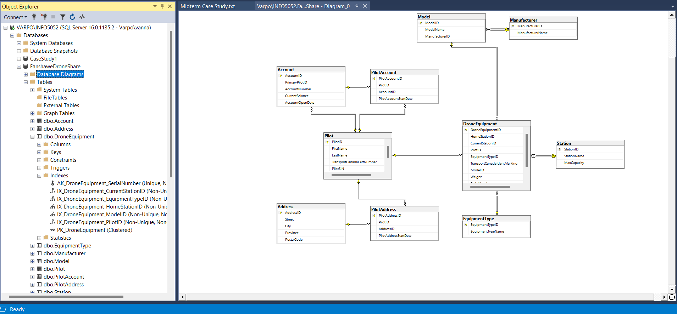Click the Connect Object Explorer plug icon

34,17
